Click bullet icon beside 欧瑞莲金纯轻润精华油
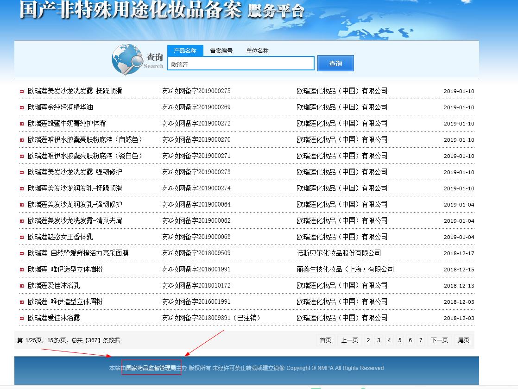 [21, 107]
